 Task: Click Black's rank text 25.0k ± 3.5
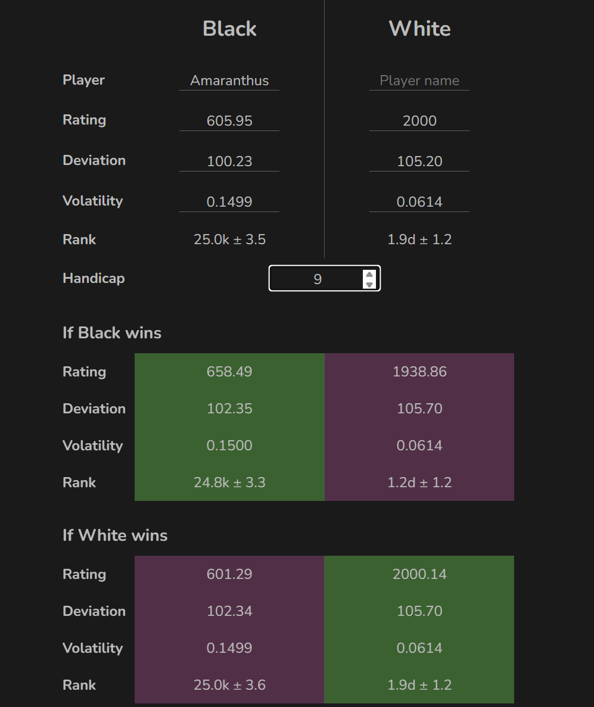(x=229, y=240)
